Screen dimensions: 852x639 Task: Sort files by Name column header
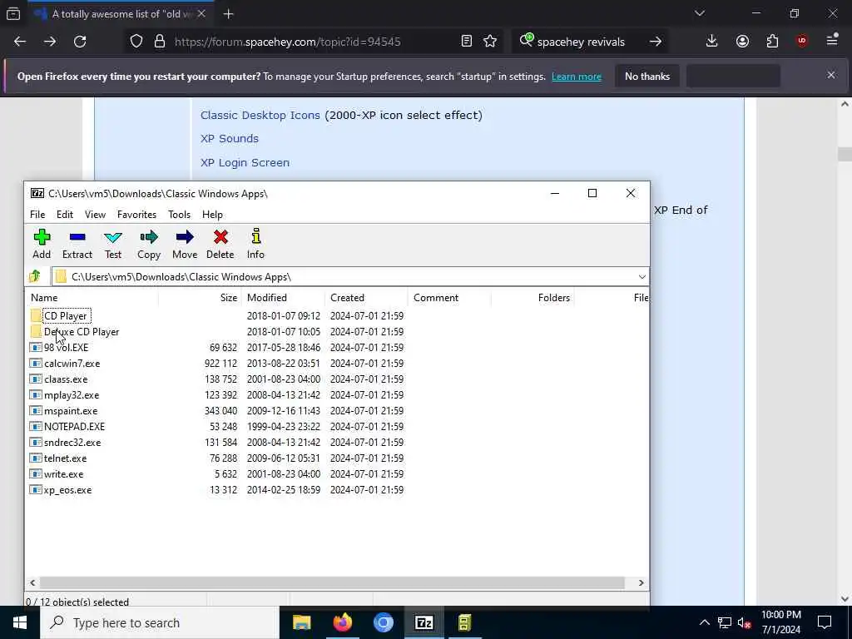point(92,298)
